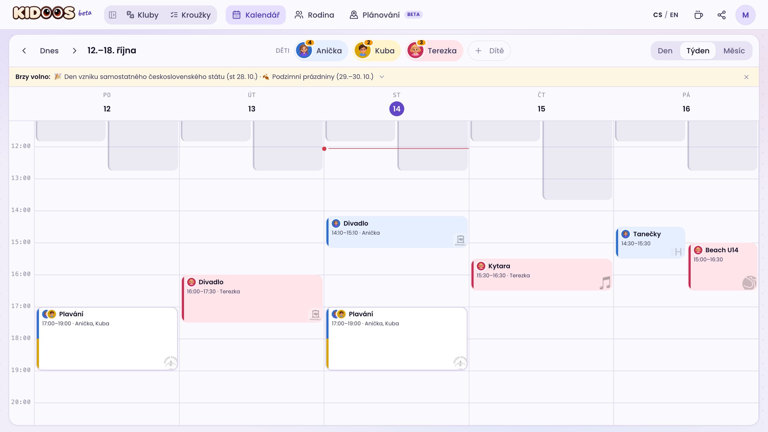This screenshot has width=768, height=432.
Task: Add a new child with Dítě
Action: (489, 51)
